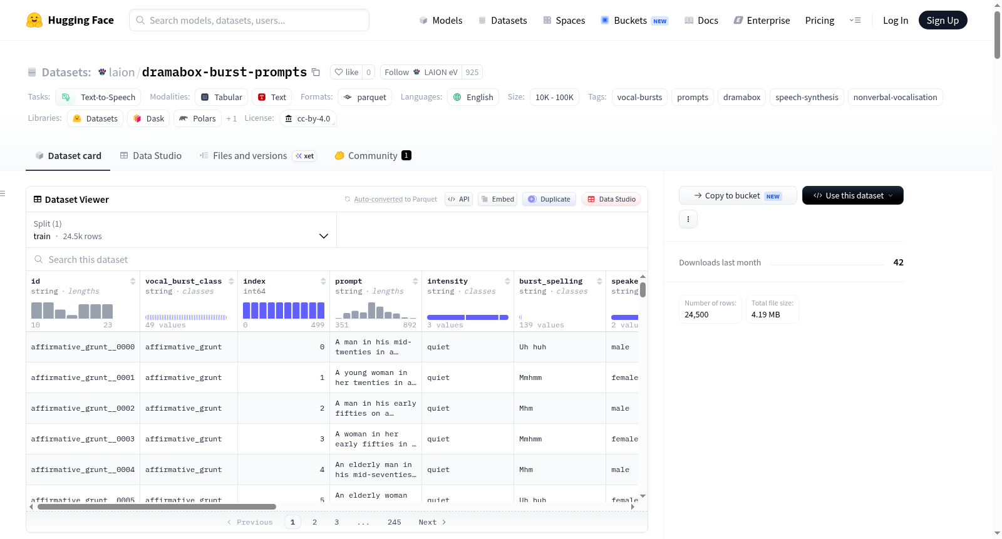Select the Tabular modality tag
Image resolution: width=1002 pixels, height=539 pixels.
tap(221, 97)
